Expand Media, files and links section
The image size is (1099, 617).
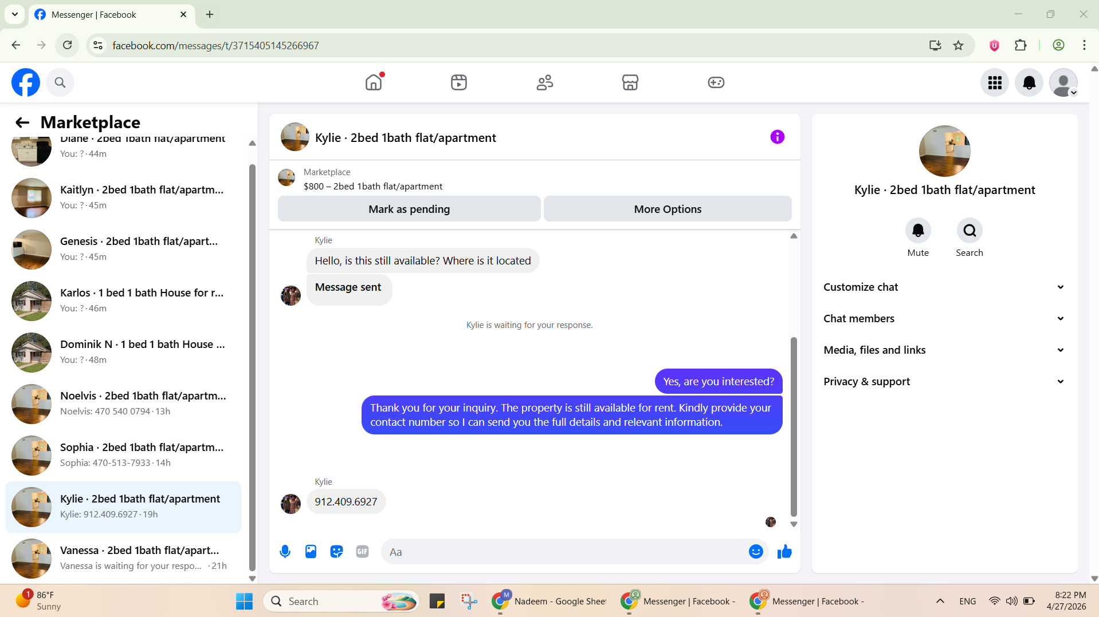tap(944, 350)
